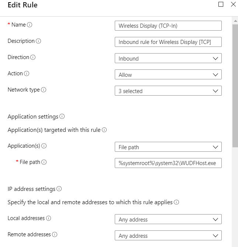The height and width of the screenshot is (247, 238).
Task: Click the Name field 'Wireless Display (TCP-In)'
Action: point(168,26)
